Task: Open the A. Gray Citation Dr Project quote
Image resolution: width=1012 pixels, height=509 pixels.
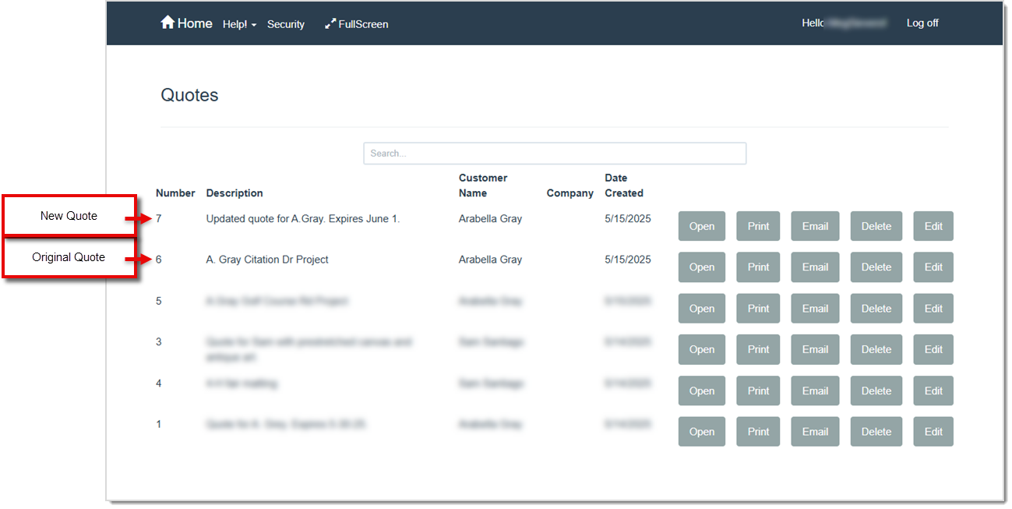Action: [x=701, y=267]
